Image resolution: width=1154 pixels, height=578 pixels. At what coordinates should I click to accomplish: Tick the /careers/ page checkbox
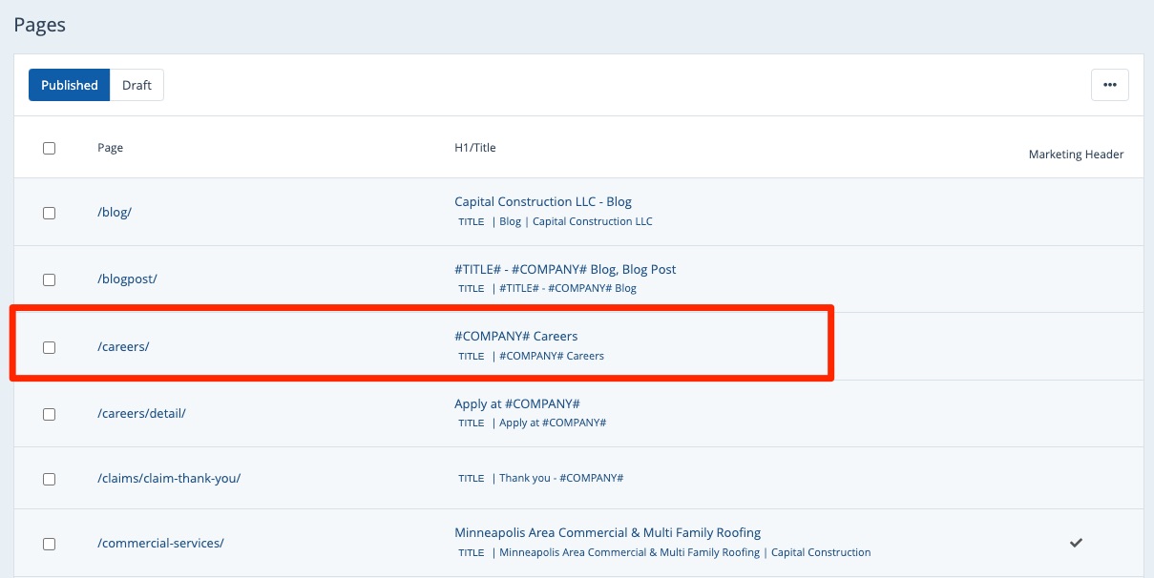pyautogui.click(x=50, y=347)
